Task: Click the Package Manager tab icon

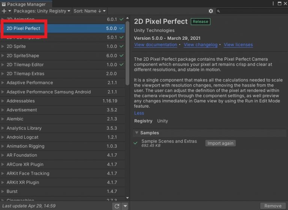Action: pyautogui.click(x=4, y=4)
